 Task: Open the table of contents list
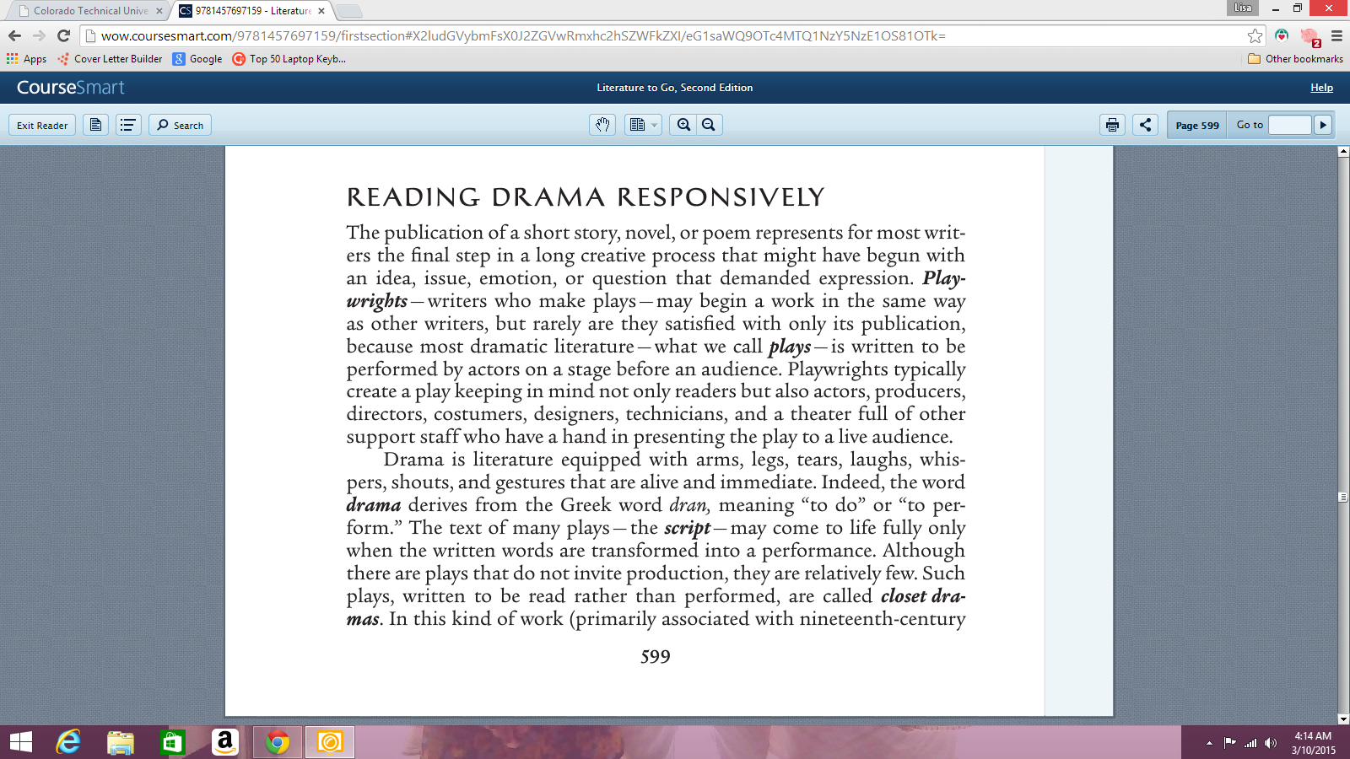coord(128,125)
